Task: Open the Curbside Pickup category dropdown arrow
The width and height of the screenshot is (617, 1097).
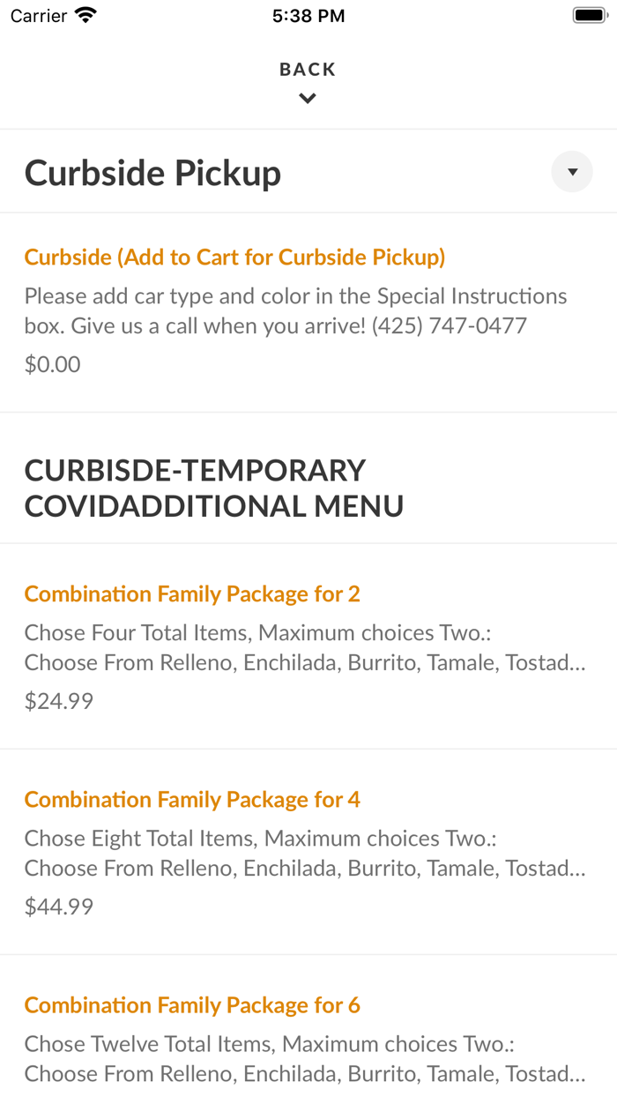Action: 572,172
